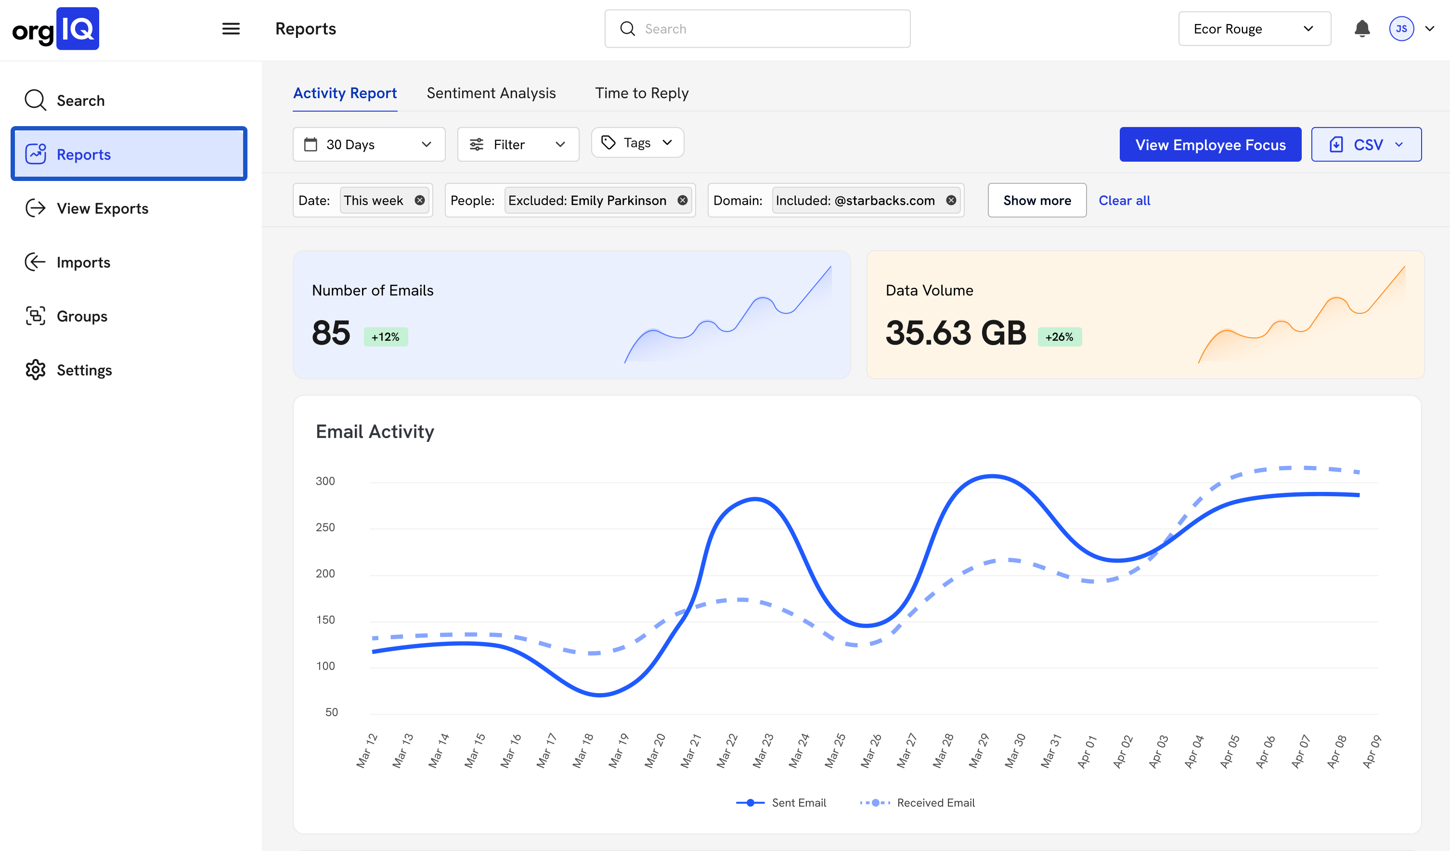The image size is (1450, 851).
Task: Remove the @starbacks.com domain filter
Action: 951,200
